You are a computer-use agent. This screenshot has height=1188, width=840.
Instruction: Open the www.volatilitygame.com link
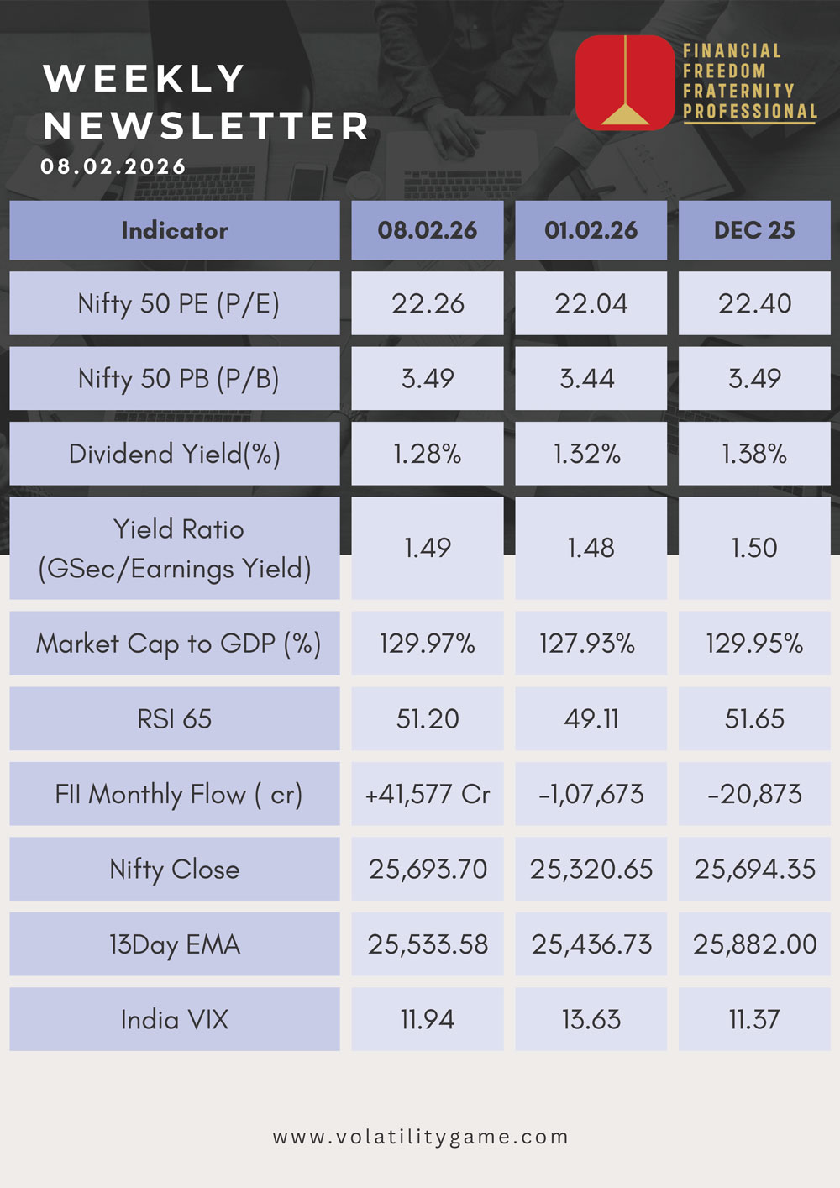click(420, 1137)
